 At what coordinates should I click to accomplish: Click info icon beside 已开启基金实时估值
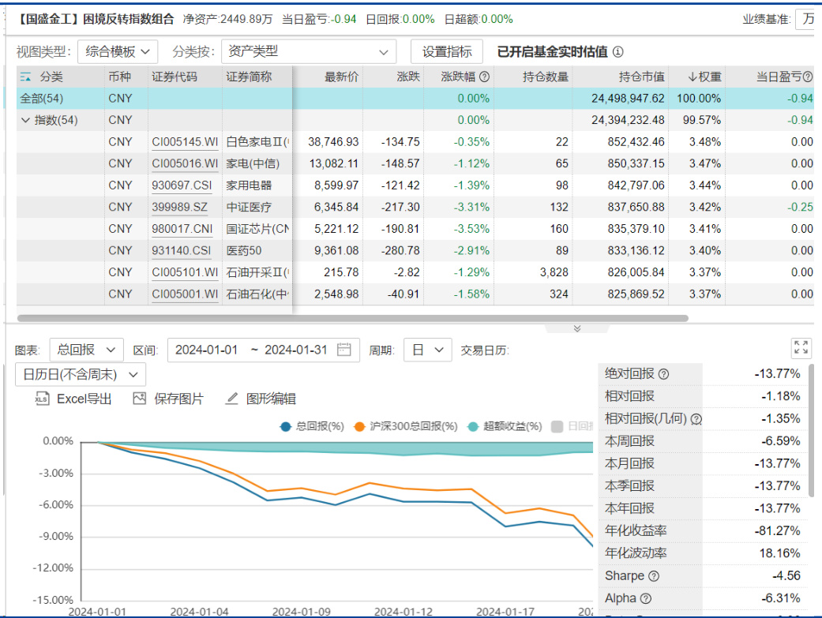[617, 52]
